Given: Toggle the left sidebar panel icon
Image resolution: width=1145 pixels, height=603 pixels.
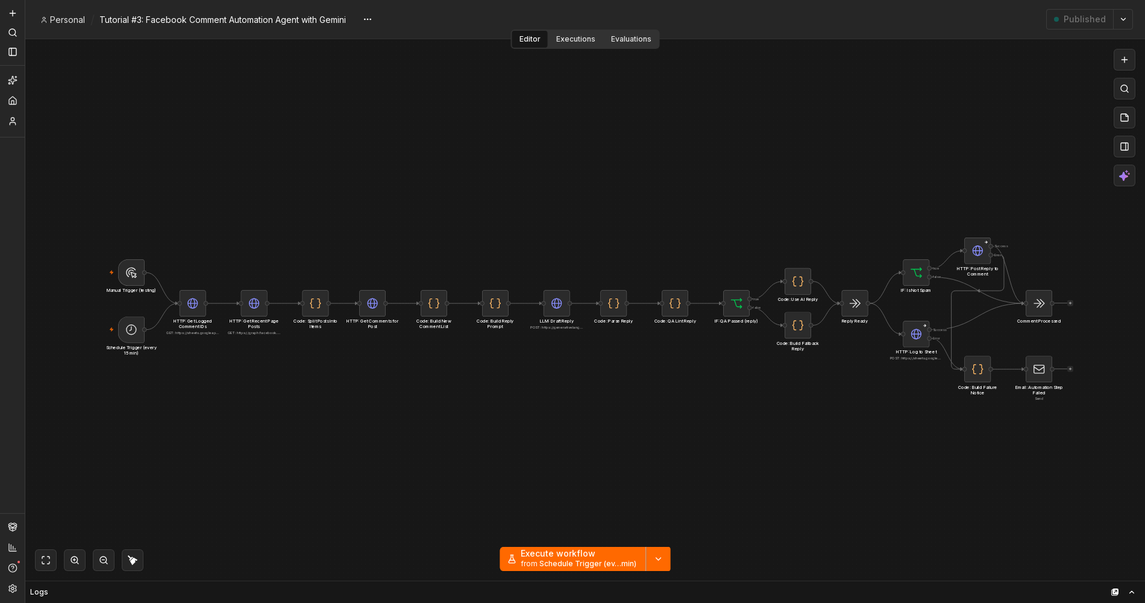Looking at the screenshot, I should click(x=13, y=52).
